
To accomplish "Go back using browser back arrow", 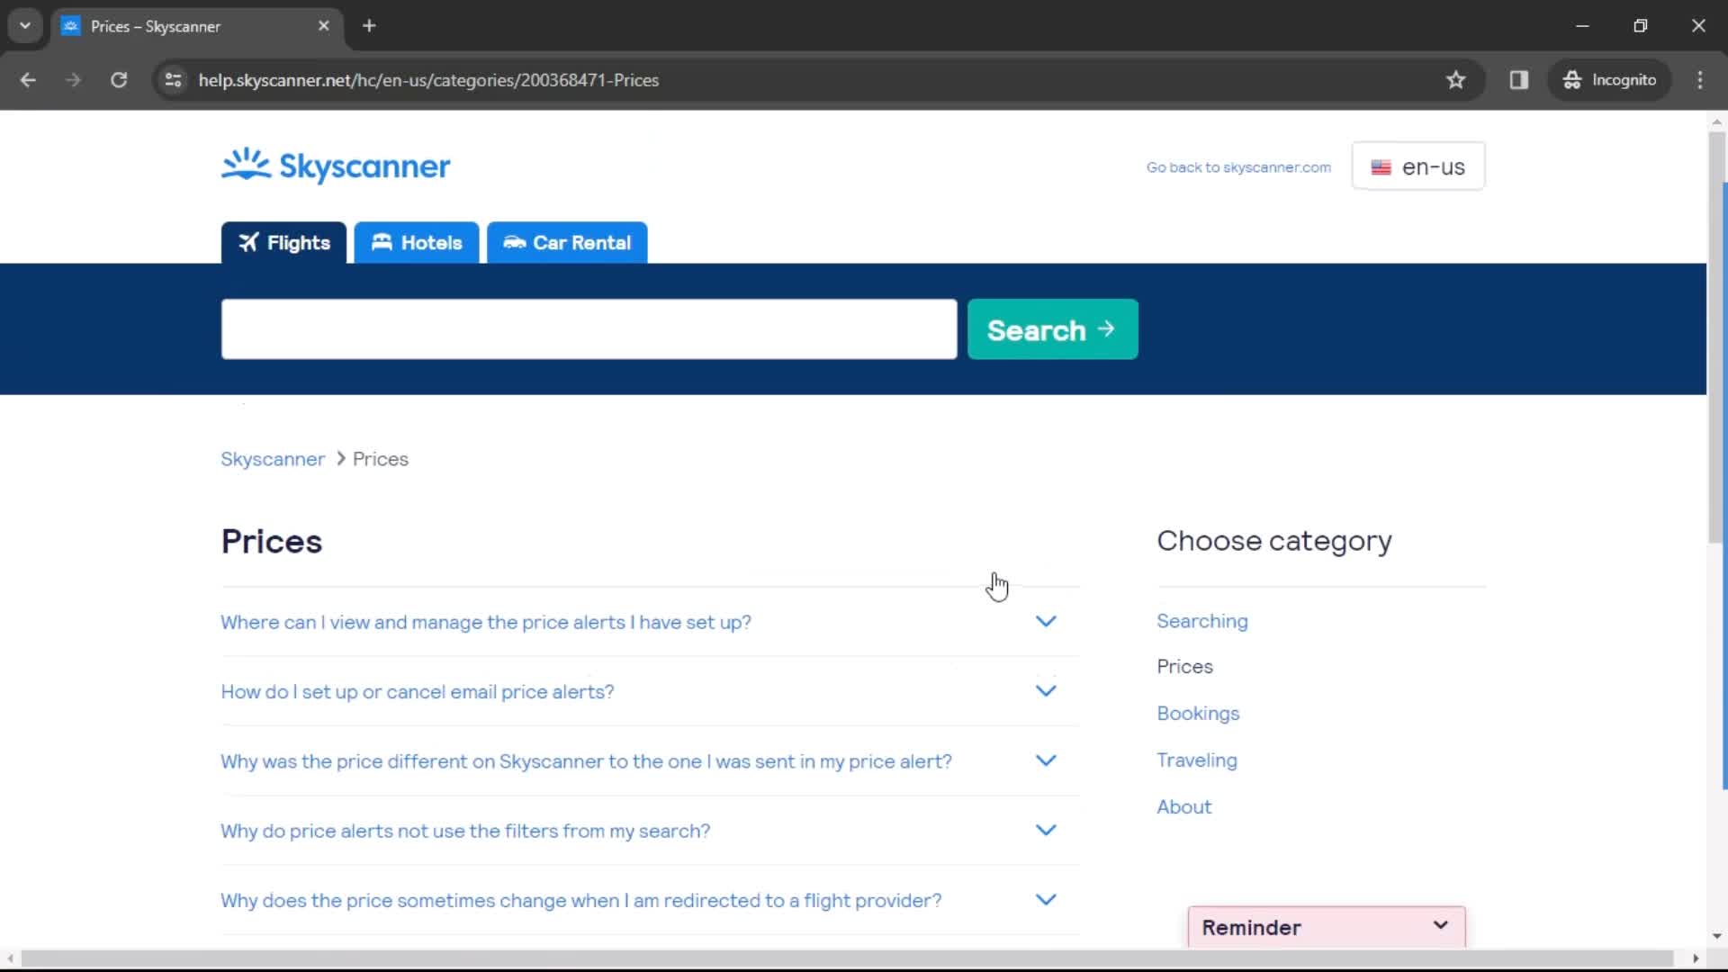I will 28,80.
